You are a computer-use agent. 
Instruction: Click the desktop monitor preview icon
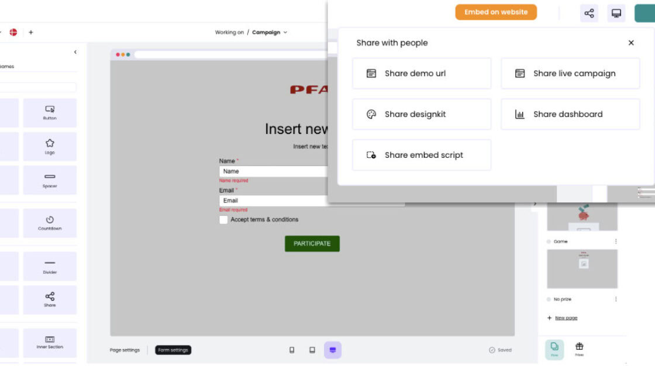tap(616, 13)
